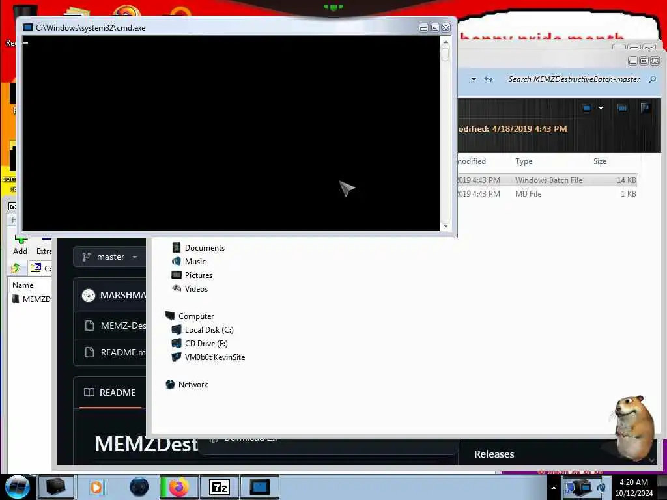Screen dimensions: 667x500
Task: Click the hamster desktop gadget
Action: point(634,428)
